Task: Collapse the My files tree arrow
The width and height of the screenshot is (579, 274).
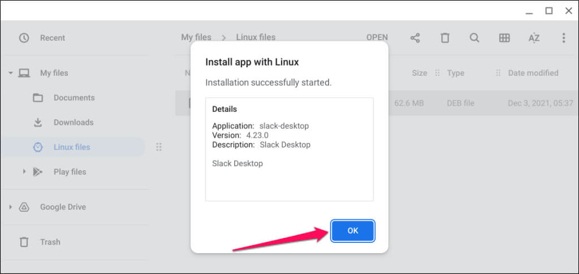Action: [x=11, y=73]
